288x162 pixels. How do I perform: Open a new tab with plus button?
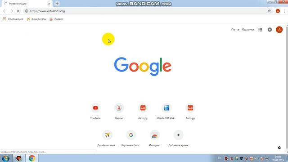tap(57, 4)
